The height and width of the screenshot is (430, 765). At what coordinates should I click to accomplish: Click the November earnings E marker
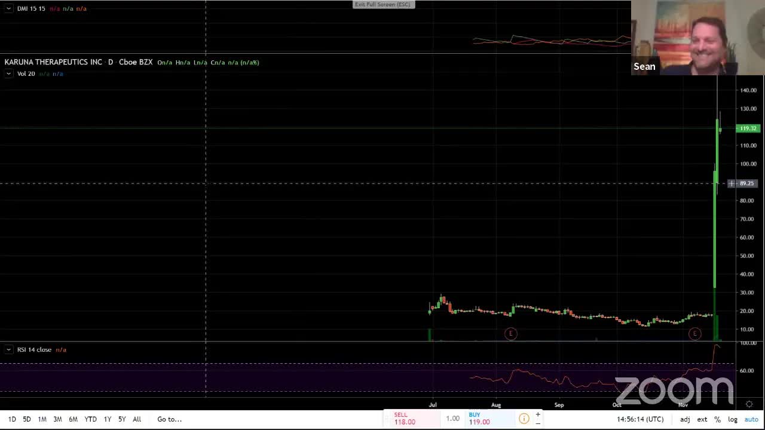(x=694, y=334)
